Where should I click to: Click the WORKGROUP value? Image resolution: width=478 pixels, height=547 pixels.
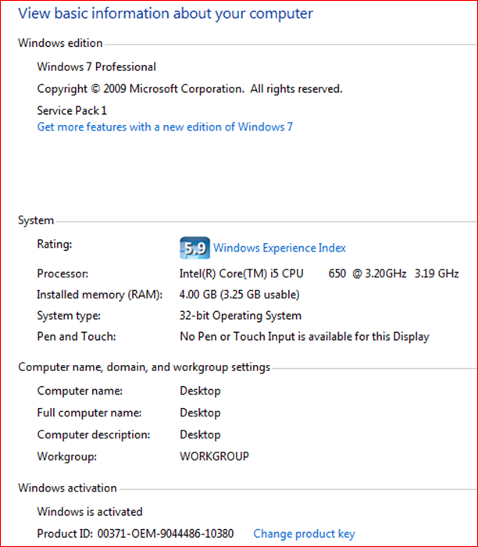[x=215, y=456]
